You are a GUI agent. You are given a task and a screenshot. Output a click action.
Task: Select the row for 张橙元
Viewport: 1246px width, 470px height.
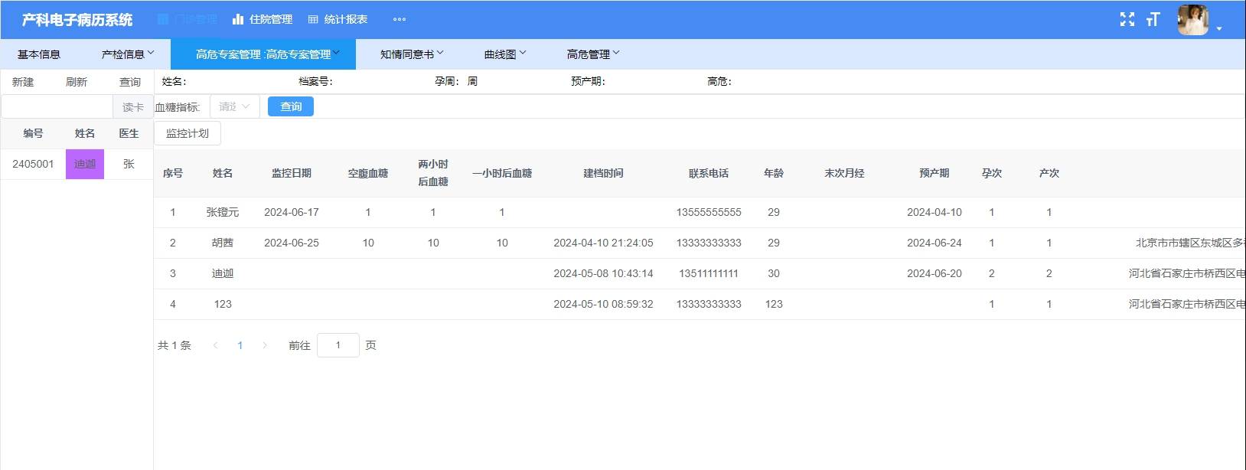700,212
